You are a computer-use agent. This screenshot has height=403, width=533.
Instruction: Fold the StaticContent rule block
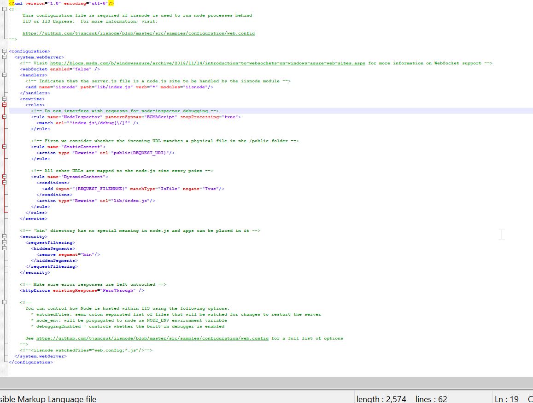pos(5,147)
